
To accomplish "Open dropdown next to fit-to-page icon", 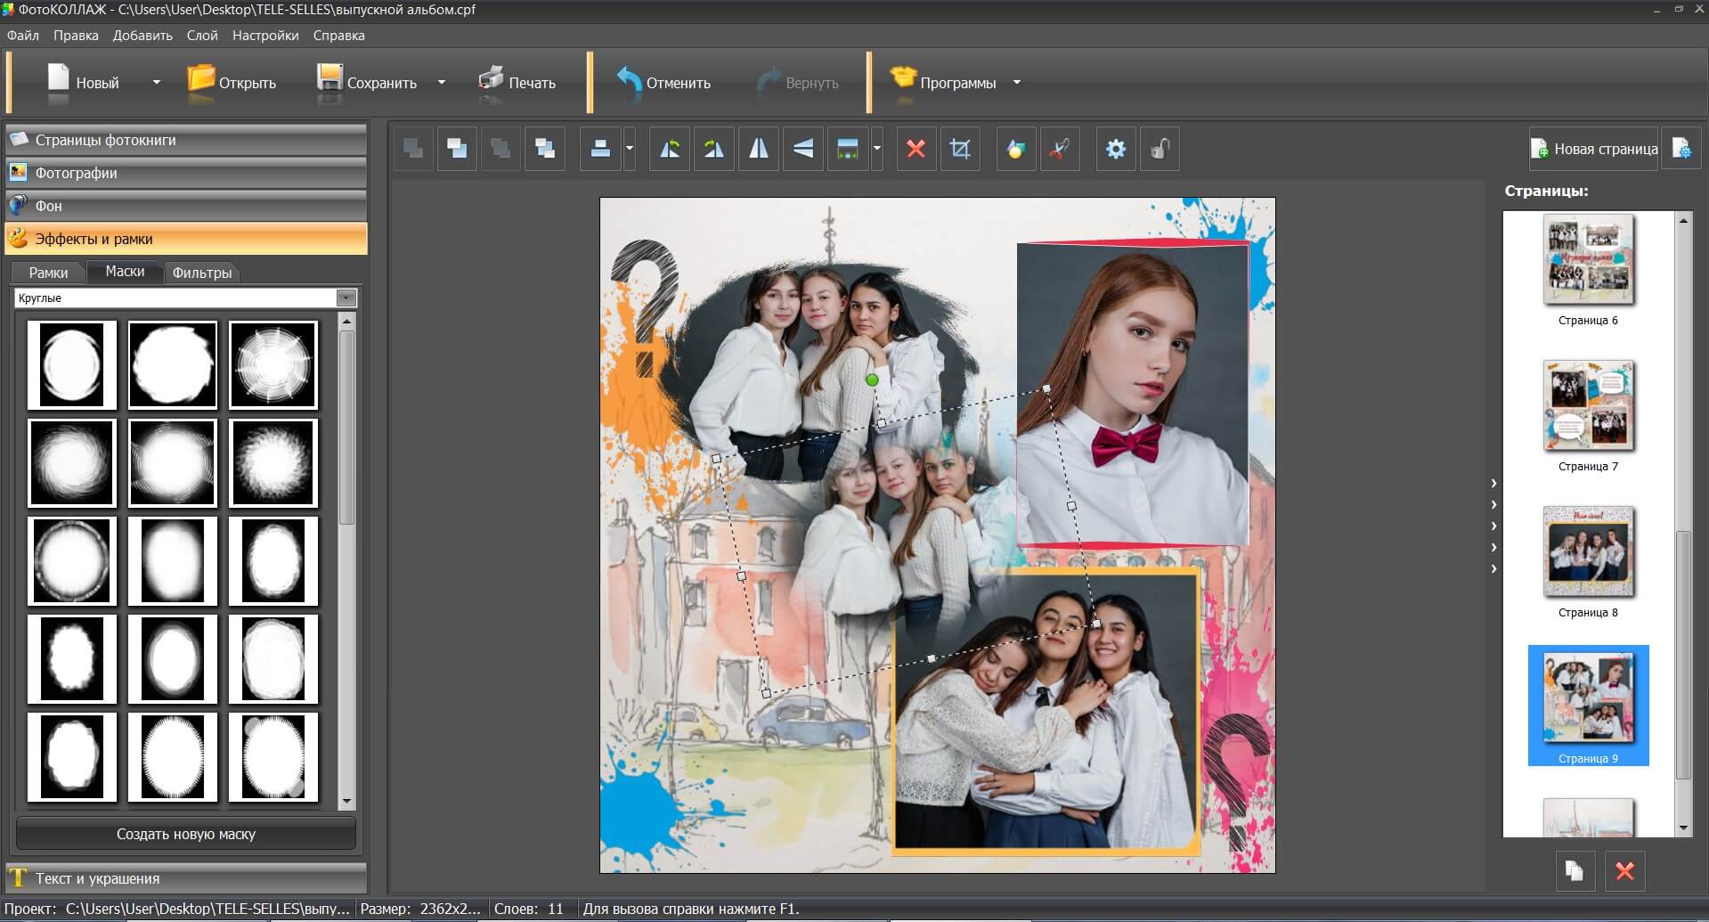I will click(x=877, y=149).
